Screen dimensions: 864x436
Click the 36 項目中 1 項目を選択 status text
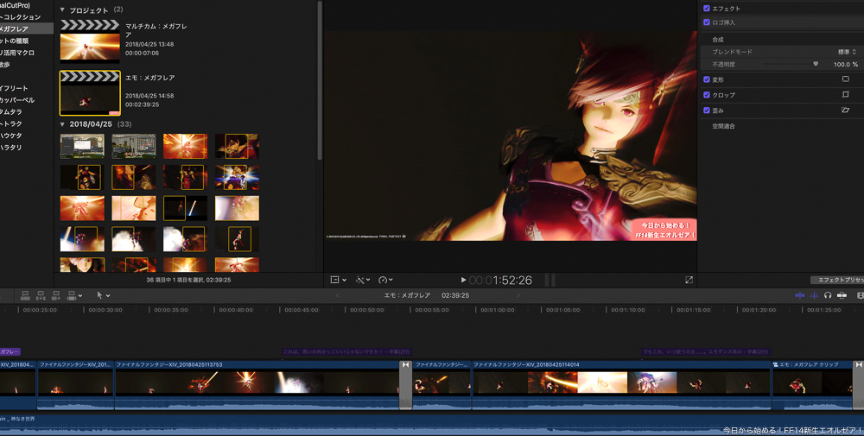(x=188, y=281)
